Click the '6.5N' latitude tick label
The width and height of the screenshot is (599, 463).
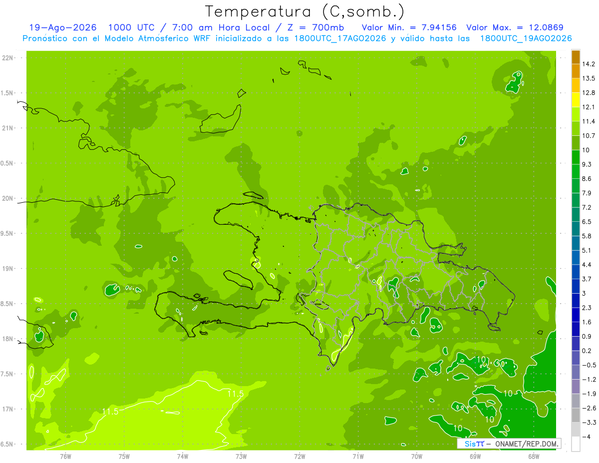[7, 444]
